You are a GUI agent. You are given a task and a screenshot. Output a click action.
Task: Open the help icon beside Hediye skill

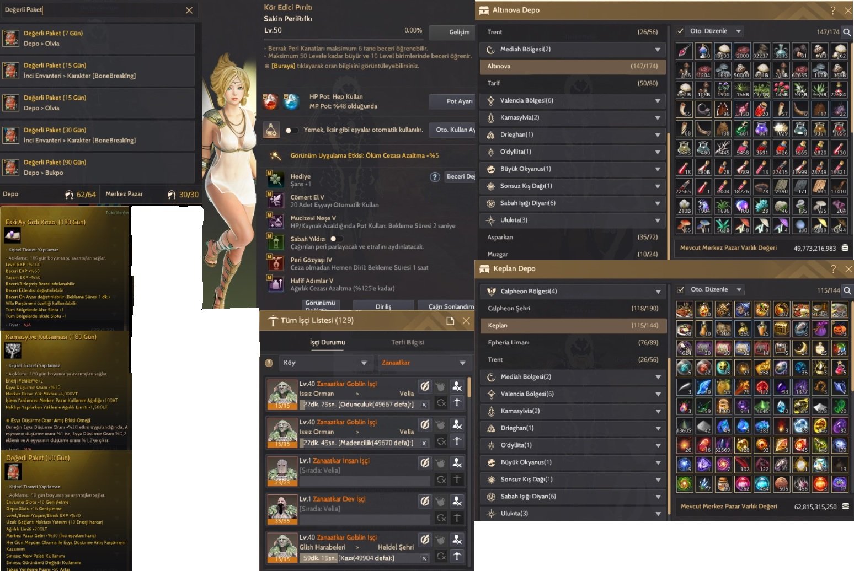coord(435,177)
